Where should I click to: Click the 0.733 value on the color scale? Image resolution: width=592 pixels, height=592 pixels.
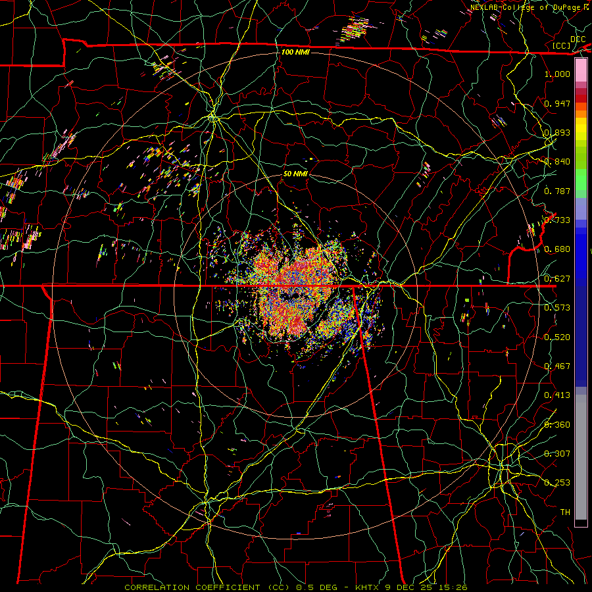(557, 220)
